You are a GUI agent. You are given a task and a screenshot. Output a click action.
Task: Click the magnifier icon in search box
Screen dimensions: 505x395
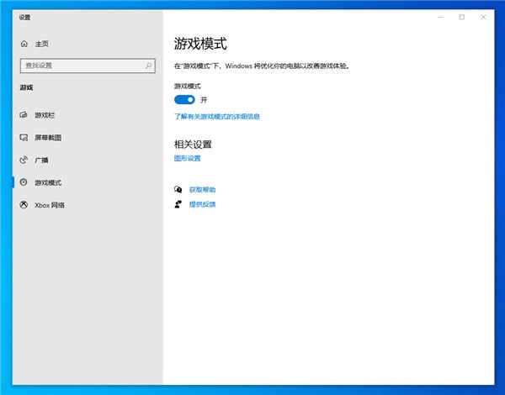(148, 66)
